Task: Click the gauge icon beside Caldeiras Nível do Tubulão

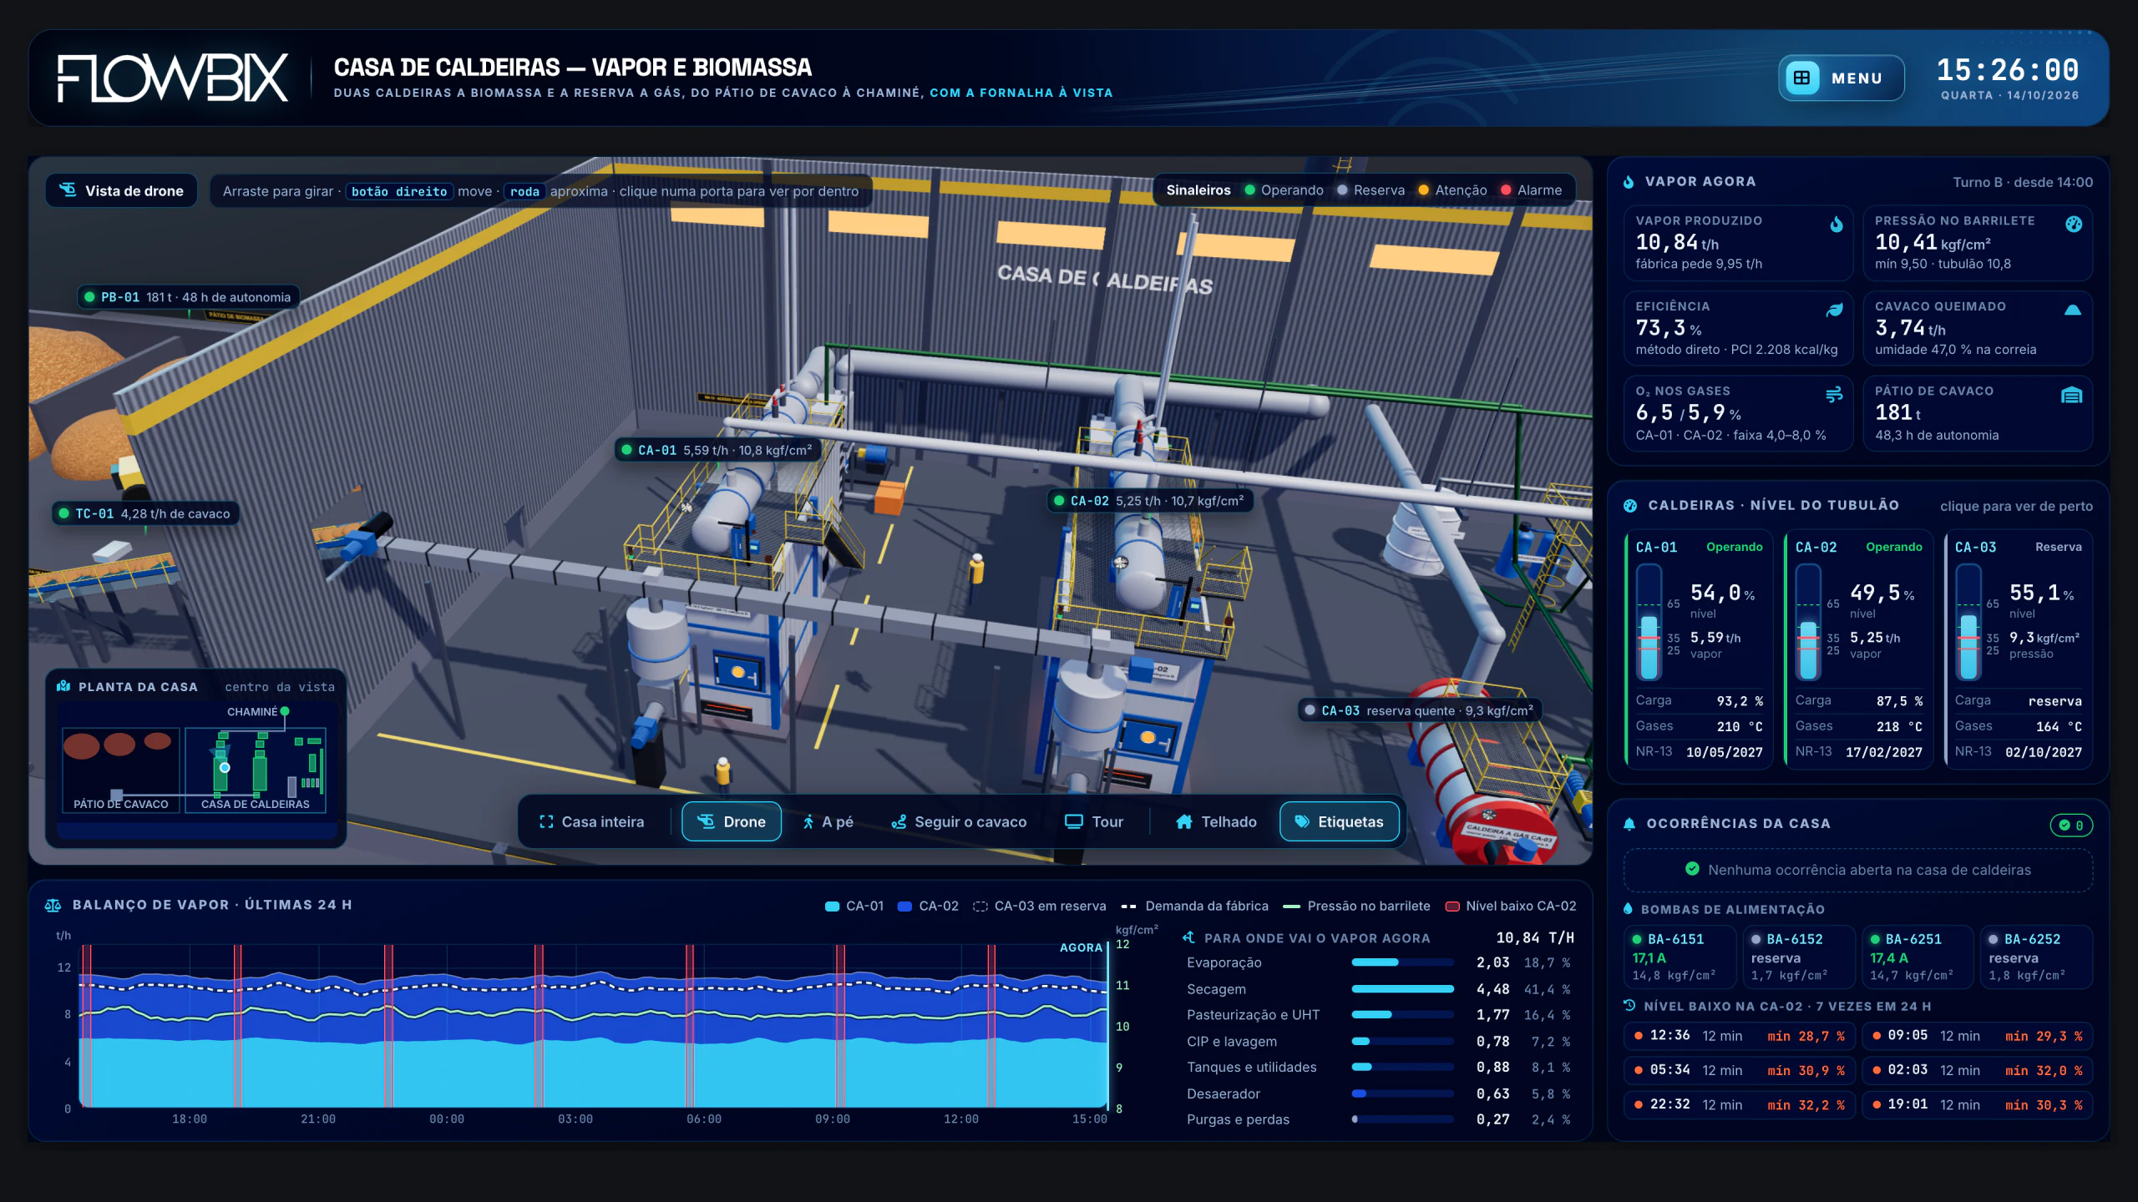Action: (x=1630, y=506)
